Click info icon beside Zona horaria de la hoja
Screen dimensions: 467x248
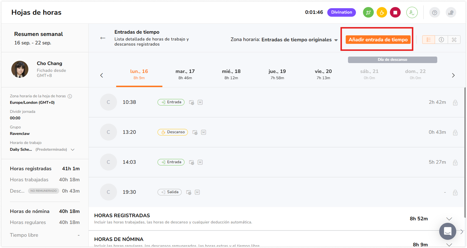coord(70,96)
